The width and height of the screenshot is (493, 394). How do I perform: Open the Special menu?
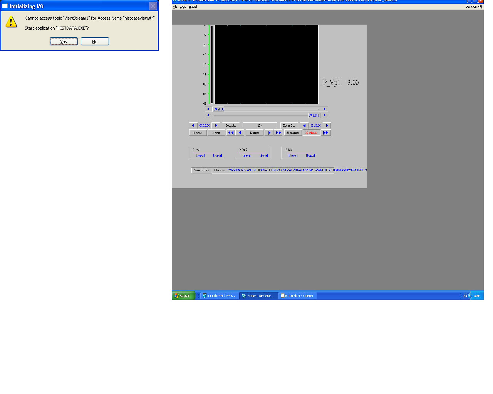coord(193,7)
